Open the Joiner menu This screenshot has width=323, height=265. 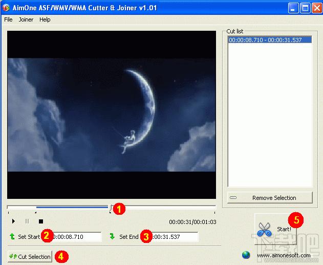[26, 19]
